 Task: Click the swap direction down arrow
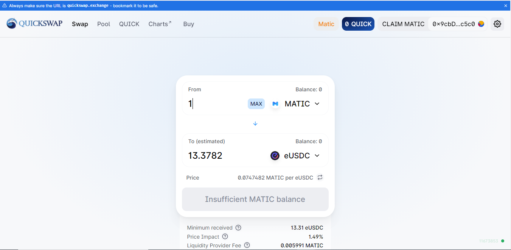coord(255,123)
